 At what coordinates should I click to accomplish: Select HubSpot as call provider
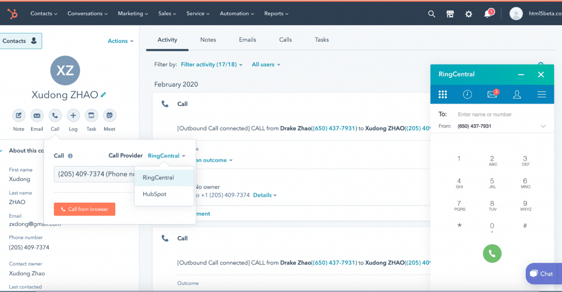coord(154,194)
